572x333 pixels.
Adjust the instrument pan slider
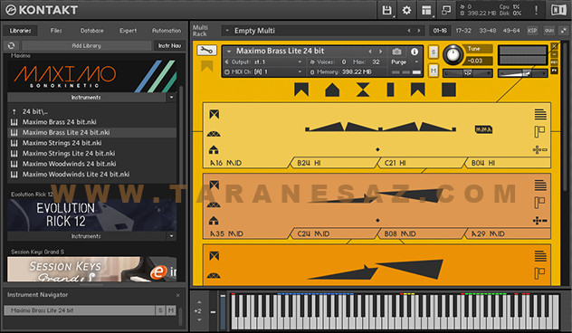(468, 73)
